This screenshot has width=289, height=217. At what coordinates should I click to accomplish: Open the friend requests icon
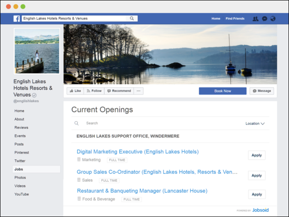click(x=256, y=19)
